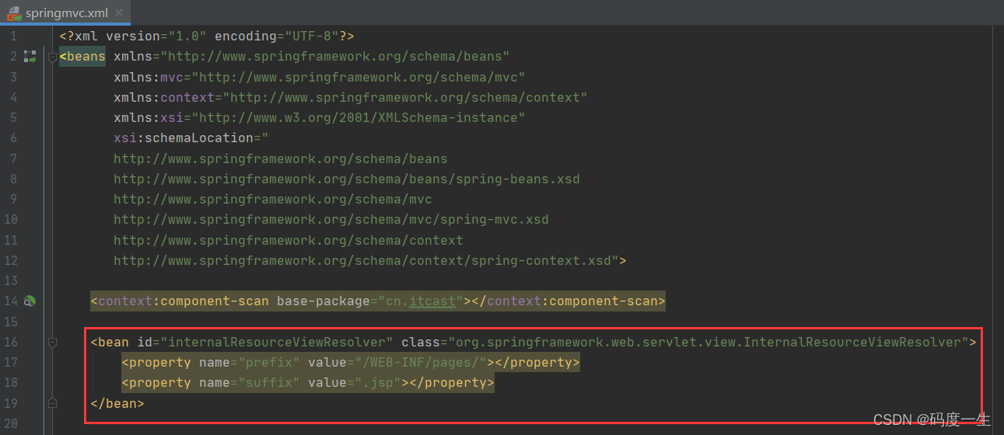Screen dimensions: 1004x435
Task: Click the closing </bean> tag
Action: [x=117, y=403]
